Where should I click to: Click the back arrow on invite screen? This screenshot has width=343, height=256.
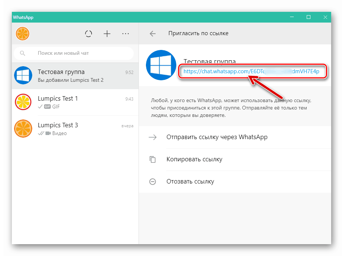click(x=153, y=33)
